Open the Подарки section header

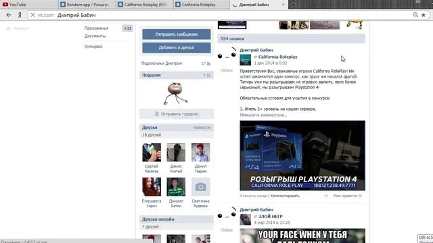pyautogui.click(x=177, y=75)
